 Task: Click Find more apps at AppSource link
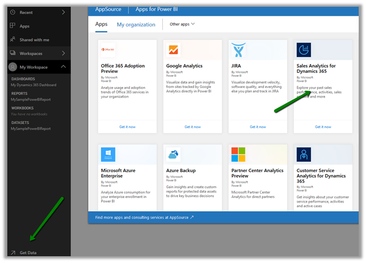point(145,217)
